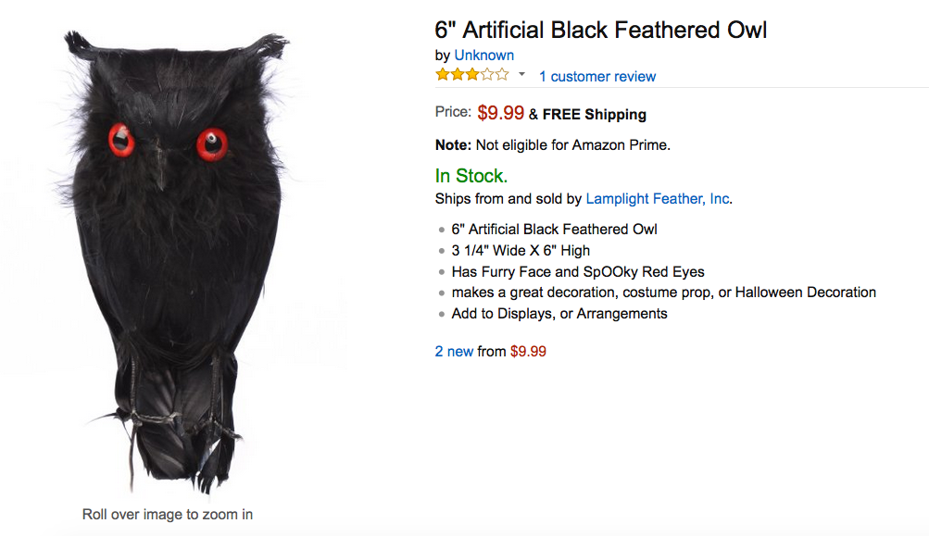Click the product title heading
929x536 pixels.
pyautogui.click(x=601, y=30)
